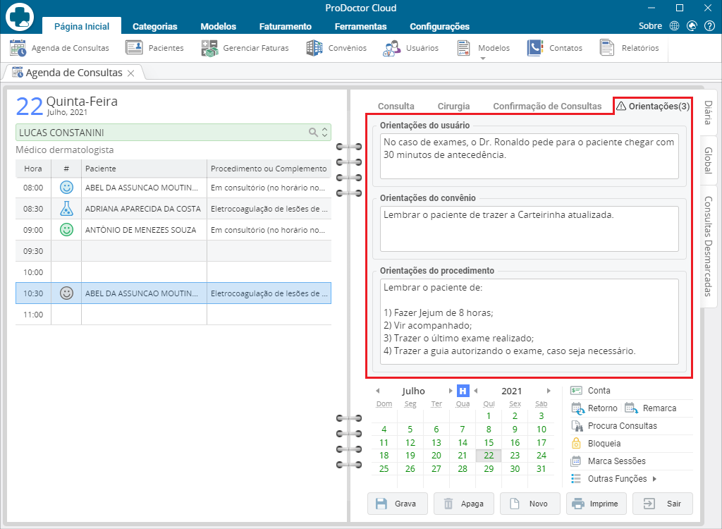Screen dimensions: 722x529
Task: Go to next month arrow after Julho
Action: pos(451,391)
